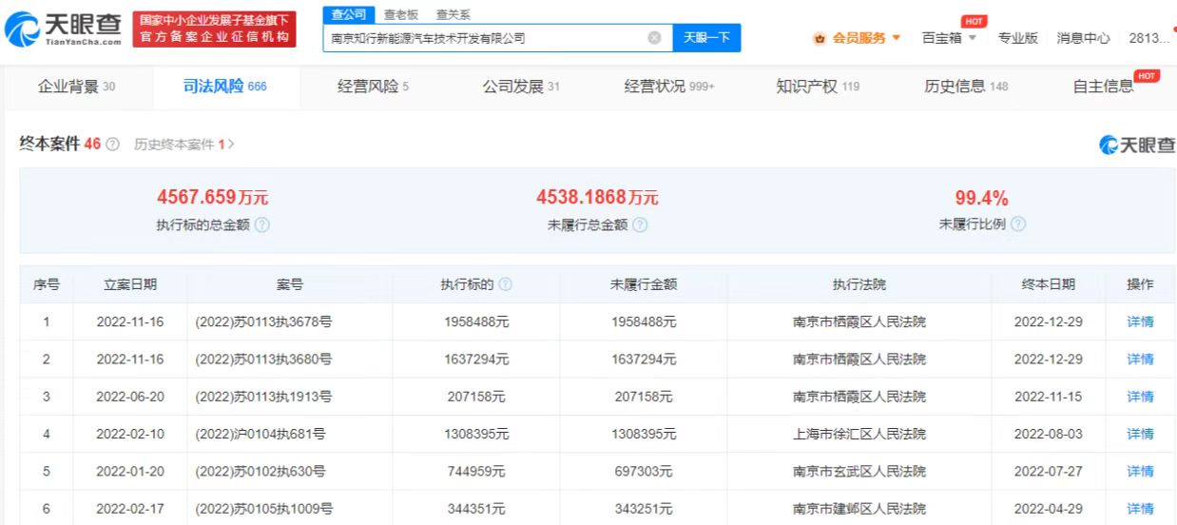Open the 会员服务 dropdown menu
The height and width of the screenshot is (525, 1177).
pos(858,38)
